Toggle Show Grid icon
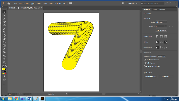Image resolution: width=179 pixels, height=101 pixels. 161,36
